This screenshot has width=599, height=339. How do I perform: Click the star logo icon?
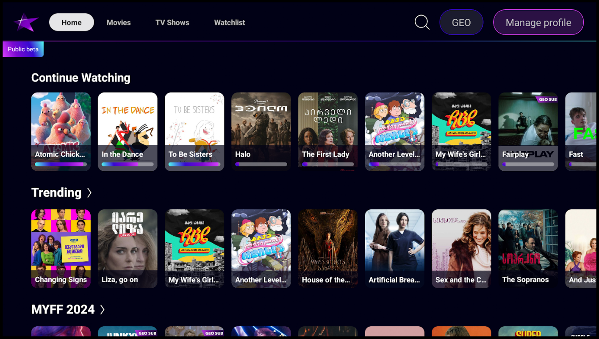pos(25,22)
